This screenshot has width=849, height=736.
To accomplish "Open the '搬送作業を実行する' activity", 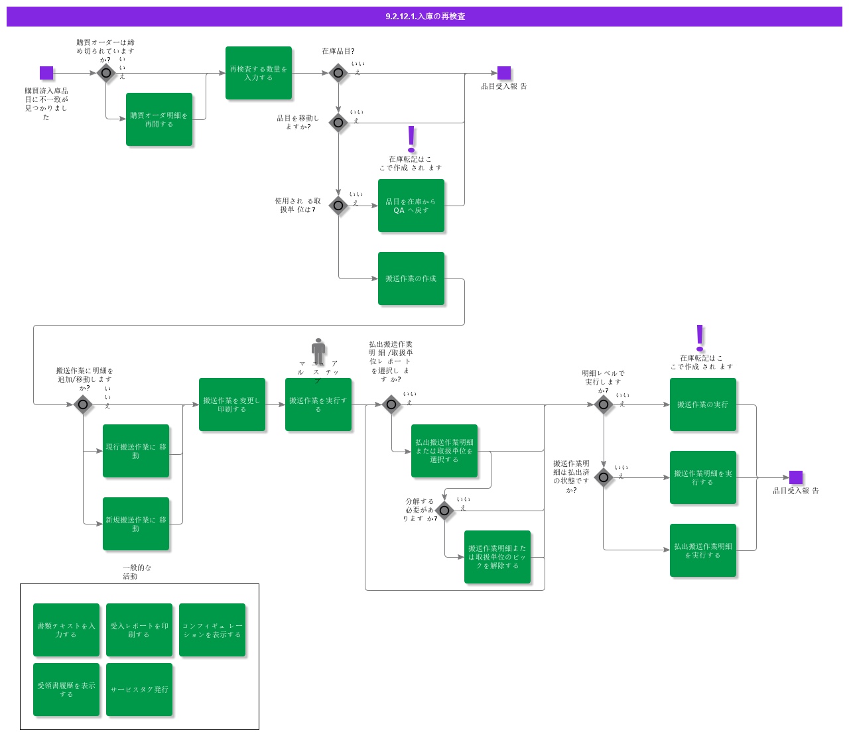I will pyautogui.click(x=318, y=404).
